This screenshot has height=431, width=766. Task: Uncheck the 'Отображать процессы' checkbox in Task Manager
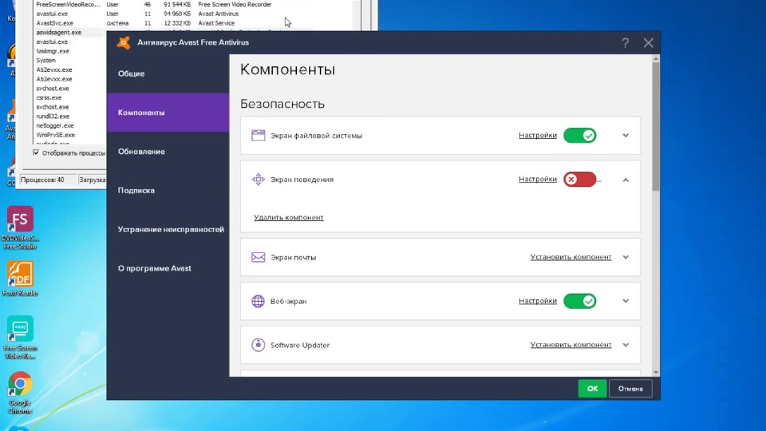coord(36,153)
